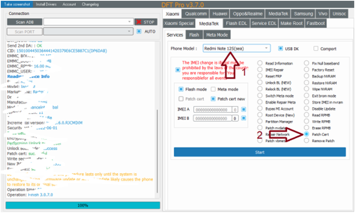Image resolution: width=355 pixels, height=213 pixels.
Task: Toggle the checkbox beside IMEI A
Action: pos(243,109)
